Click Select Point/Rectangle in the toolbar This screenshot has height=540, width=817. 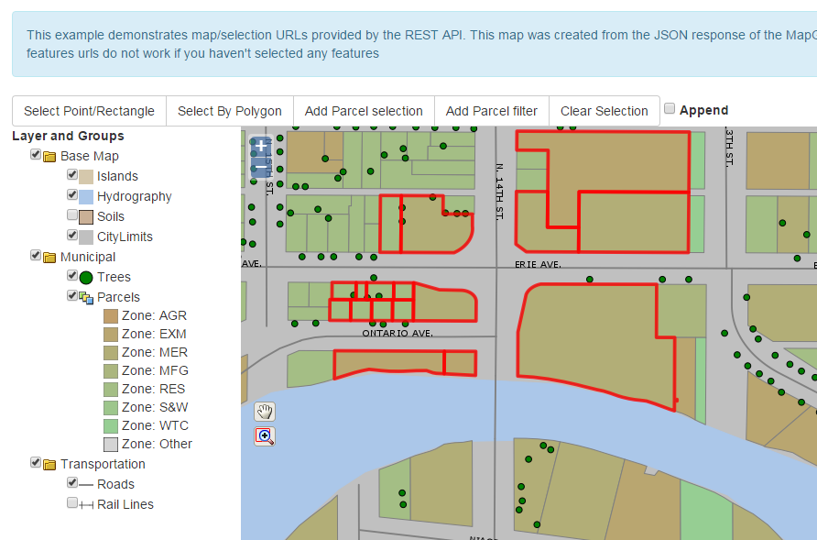tap(89, 110)
